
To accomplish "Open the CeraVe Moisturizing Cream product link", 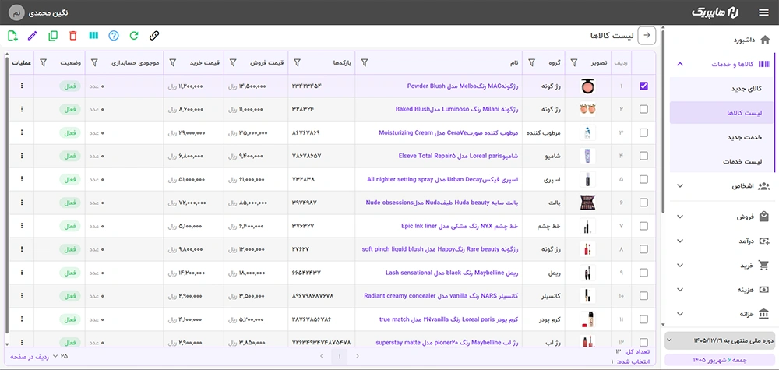I will click(x=449, y=132).
